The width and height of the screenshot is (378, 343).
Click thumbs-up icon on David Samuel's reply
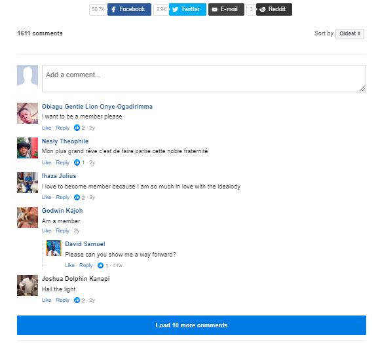100,266
